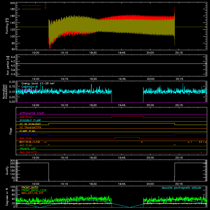Image resolution: width=210 pixels, height=210 pixels.
Task: Click the "Degrees or %" axis title
Action: [x=7, y=197]
